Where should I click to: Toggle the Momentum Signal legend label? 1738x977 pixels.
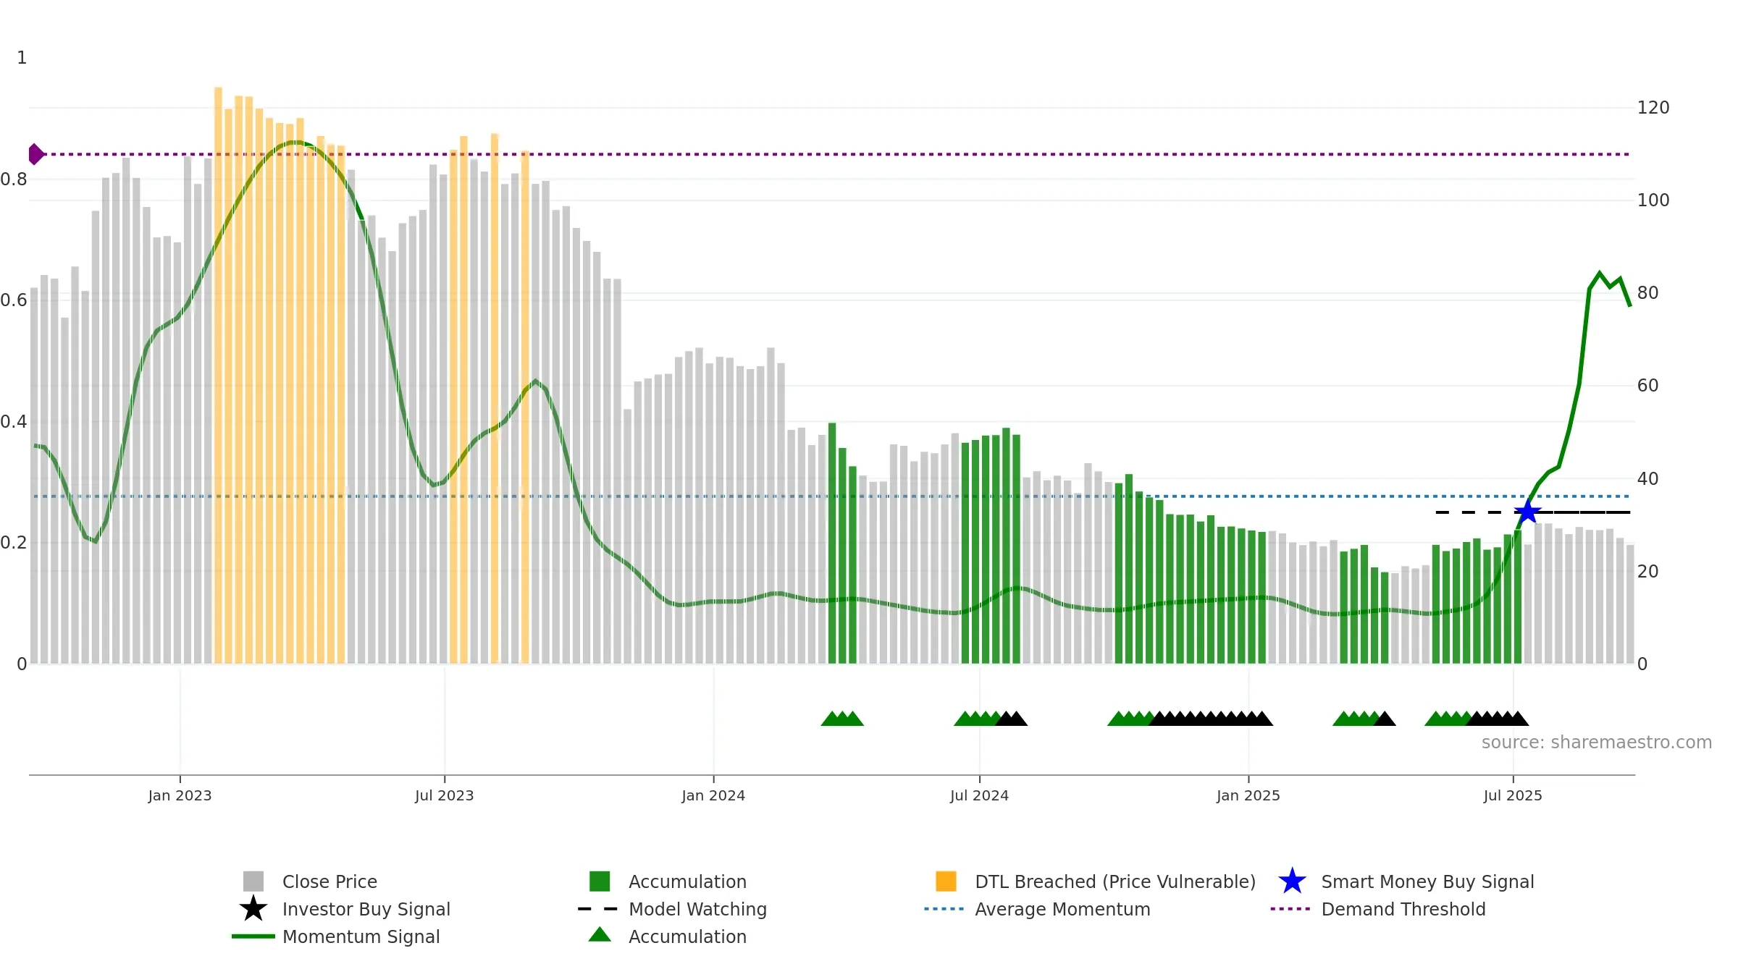[361, 936]
